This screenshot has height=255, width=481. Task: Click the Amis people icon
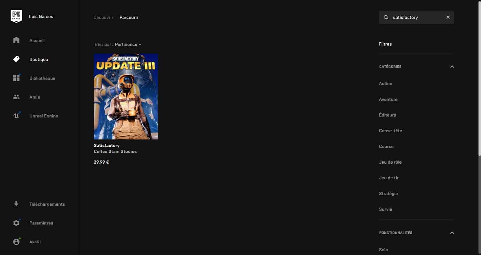click(x=16, y=97)
